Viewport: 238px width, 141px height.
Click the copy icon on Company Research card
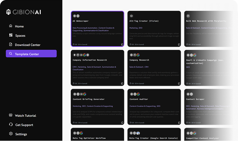(179, 83)
